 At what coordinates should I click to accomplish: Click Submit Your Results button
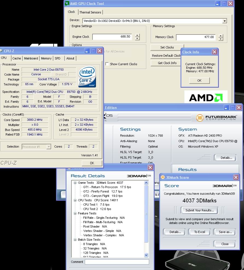pos(199,210)
